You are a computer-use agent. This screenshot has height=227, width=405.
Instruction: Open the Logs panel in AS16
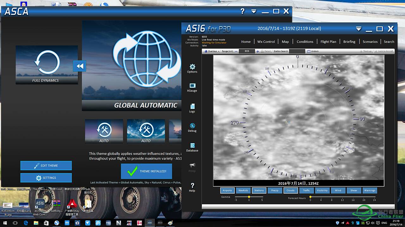click(x=192, y=107)
